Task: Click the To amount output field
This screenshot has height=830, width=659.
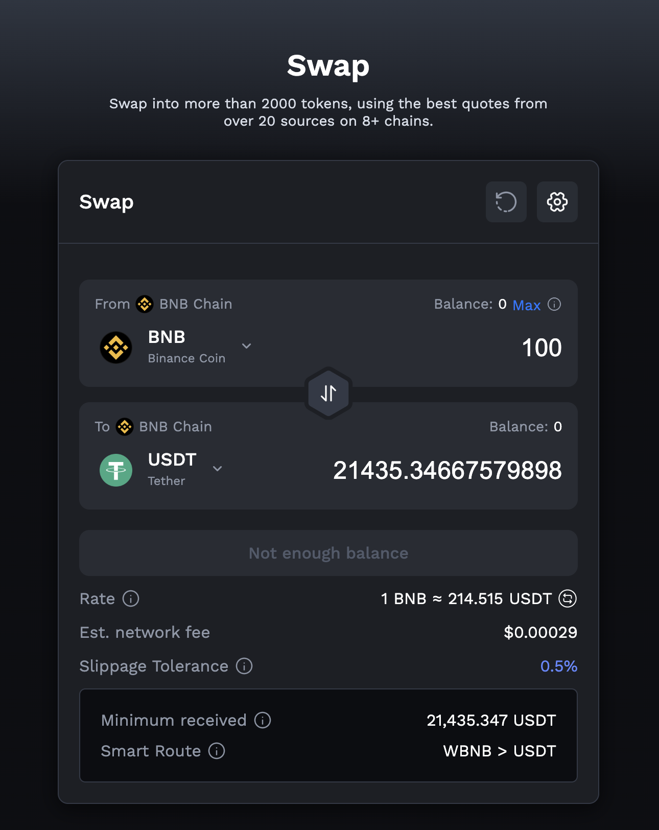Action: click(x=447, y=470)
